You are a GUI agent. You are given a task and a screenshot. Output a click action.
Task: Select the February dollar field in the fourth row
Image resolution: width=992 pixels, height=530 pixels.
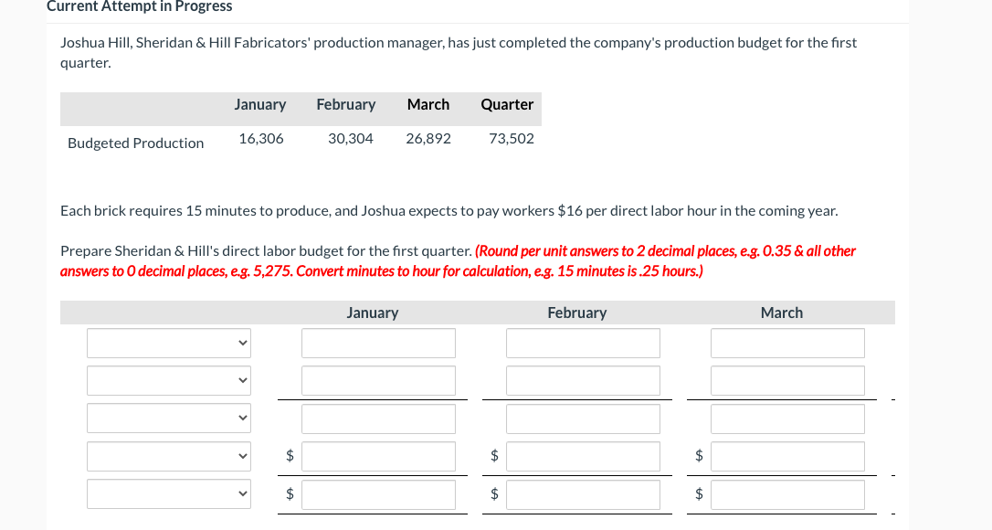[x=583, y=457]
